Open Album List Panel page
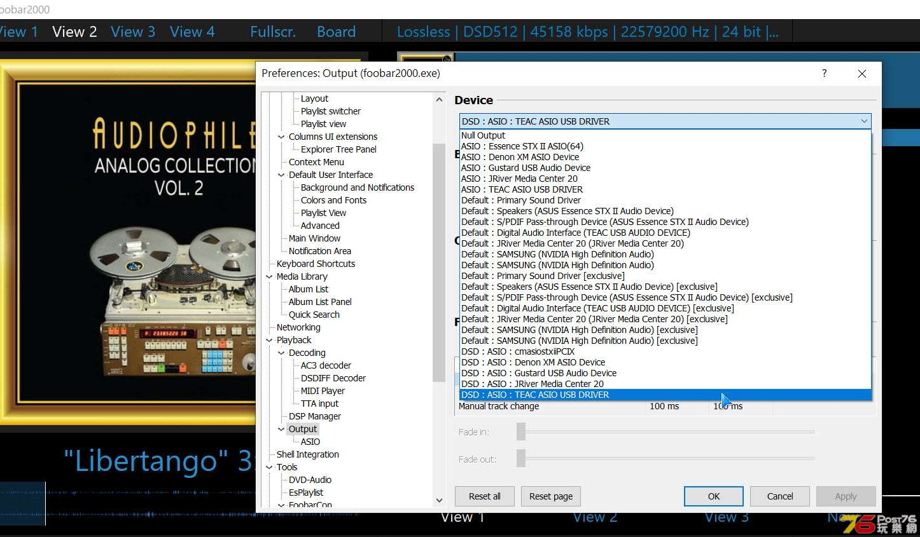920x537 pixels. pyautogui.click(x=320, y=302)
